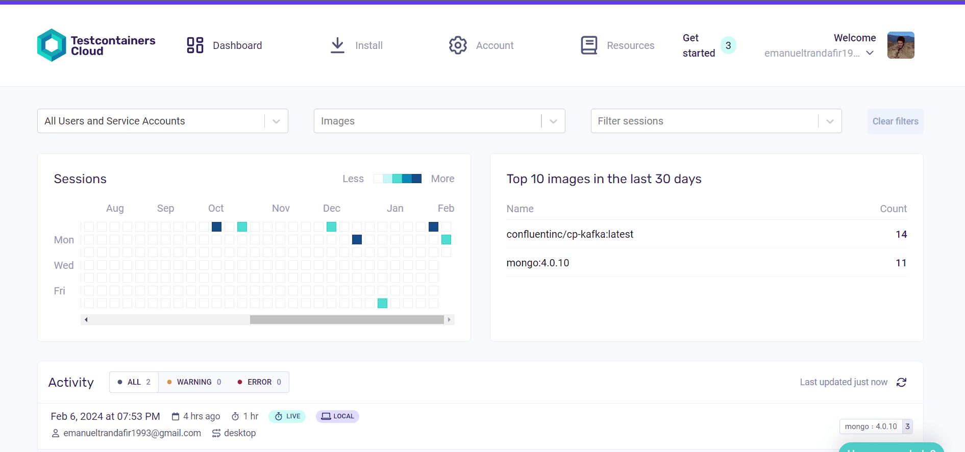The height and width of the screenshot is (452, 965).
Task: Open the Account navigation item
Action: click(481, 45)
